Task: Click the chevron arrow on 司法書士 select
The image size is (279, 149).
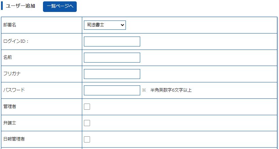Action: tap(122, 25)
